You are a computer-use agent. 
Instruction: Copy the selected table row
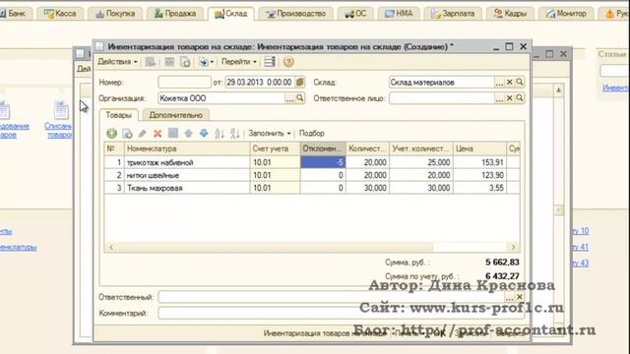click(x=127, y=134)
